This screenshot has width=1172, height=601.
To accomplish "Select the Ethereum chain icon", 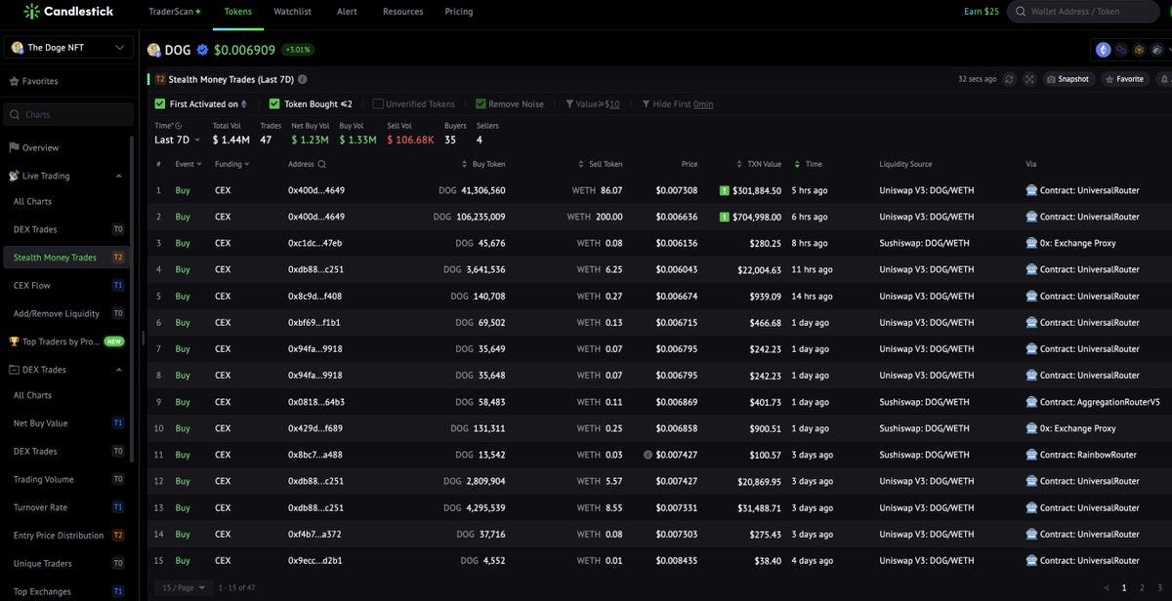I will click(1104, 50).
